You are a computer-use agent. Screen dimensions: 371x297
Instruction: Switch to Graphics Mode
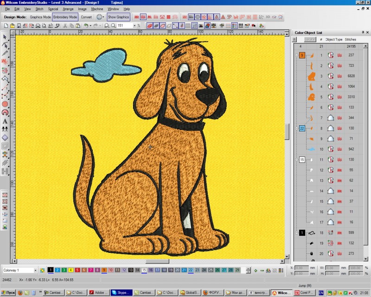[40, 17]
